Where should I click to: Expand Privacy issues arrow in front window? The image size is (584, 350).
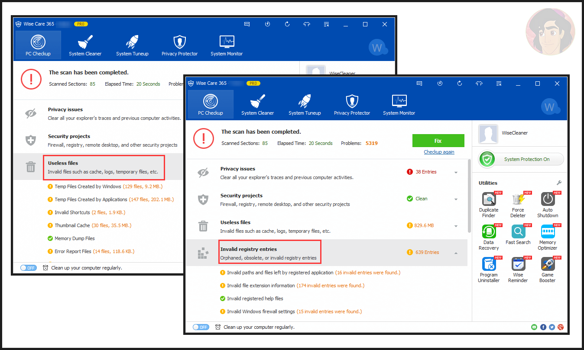tap(456, 173)
